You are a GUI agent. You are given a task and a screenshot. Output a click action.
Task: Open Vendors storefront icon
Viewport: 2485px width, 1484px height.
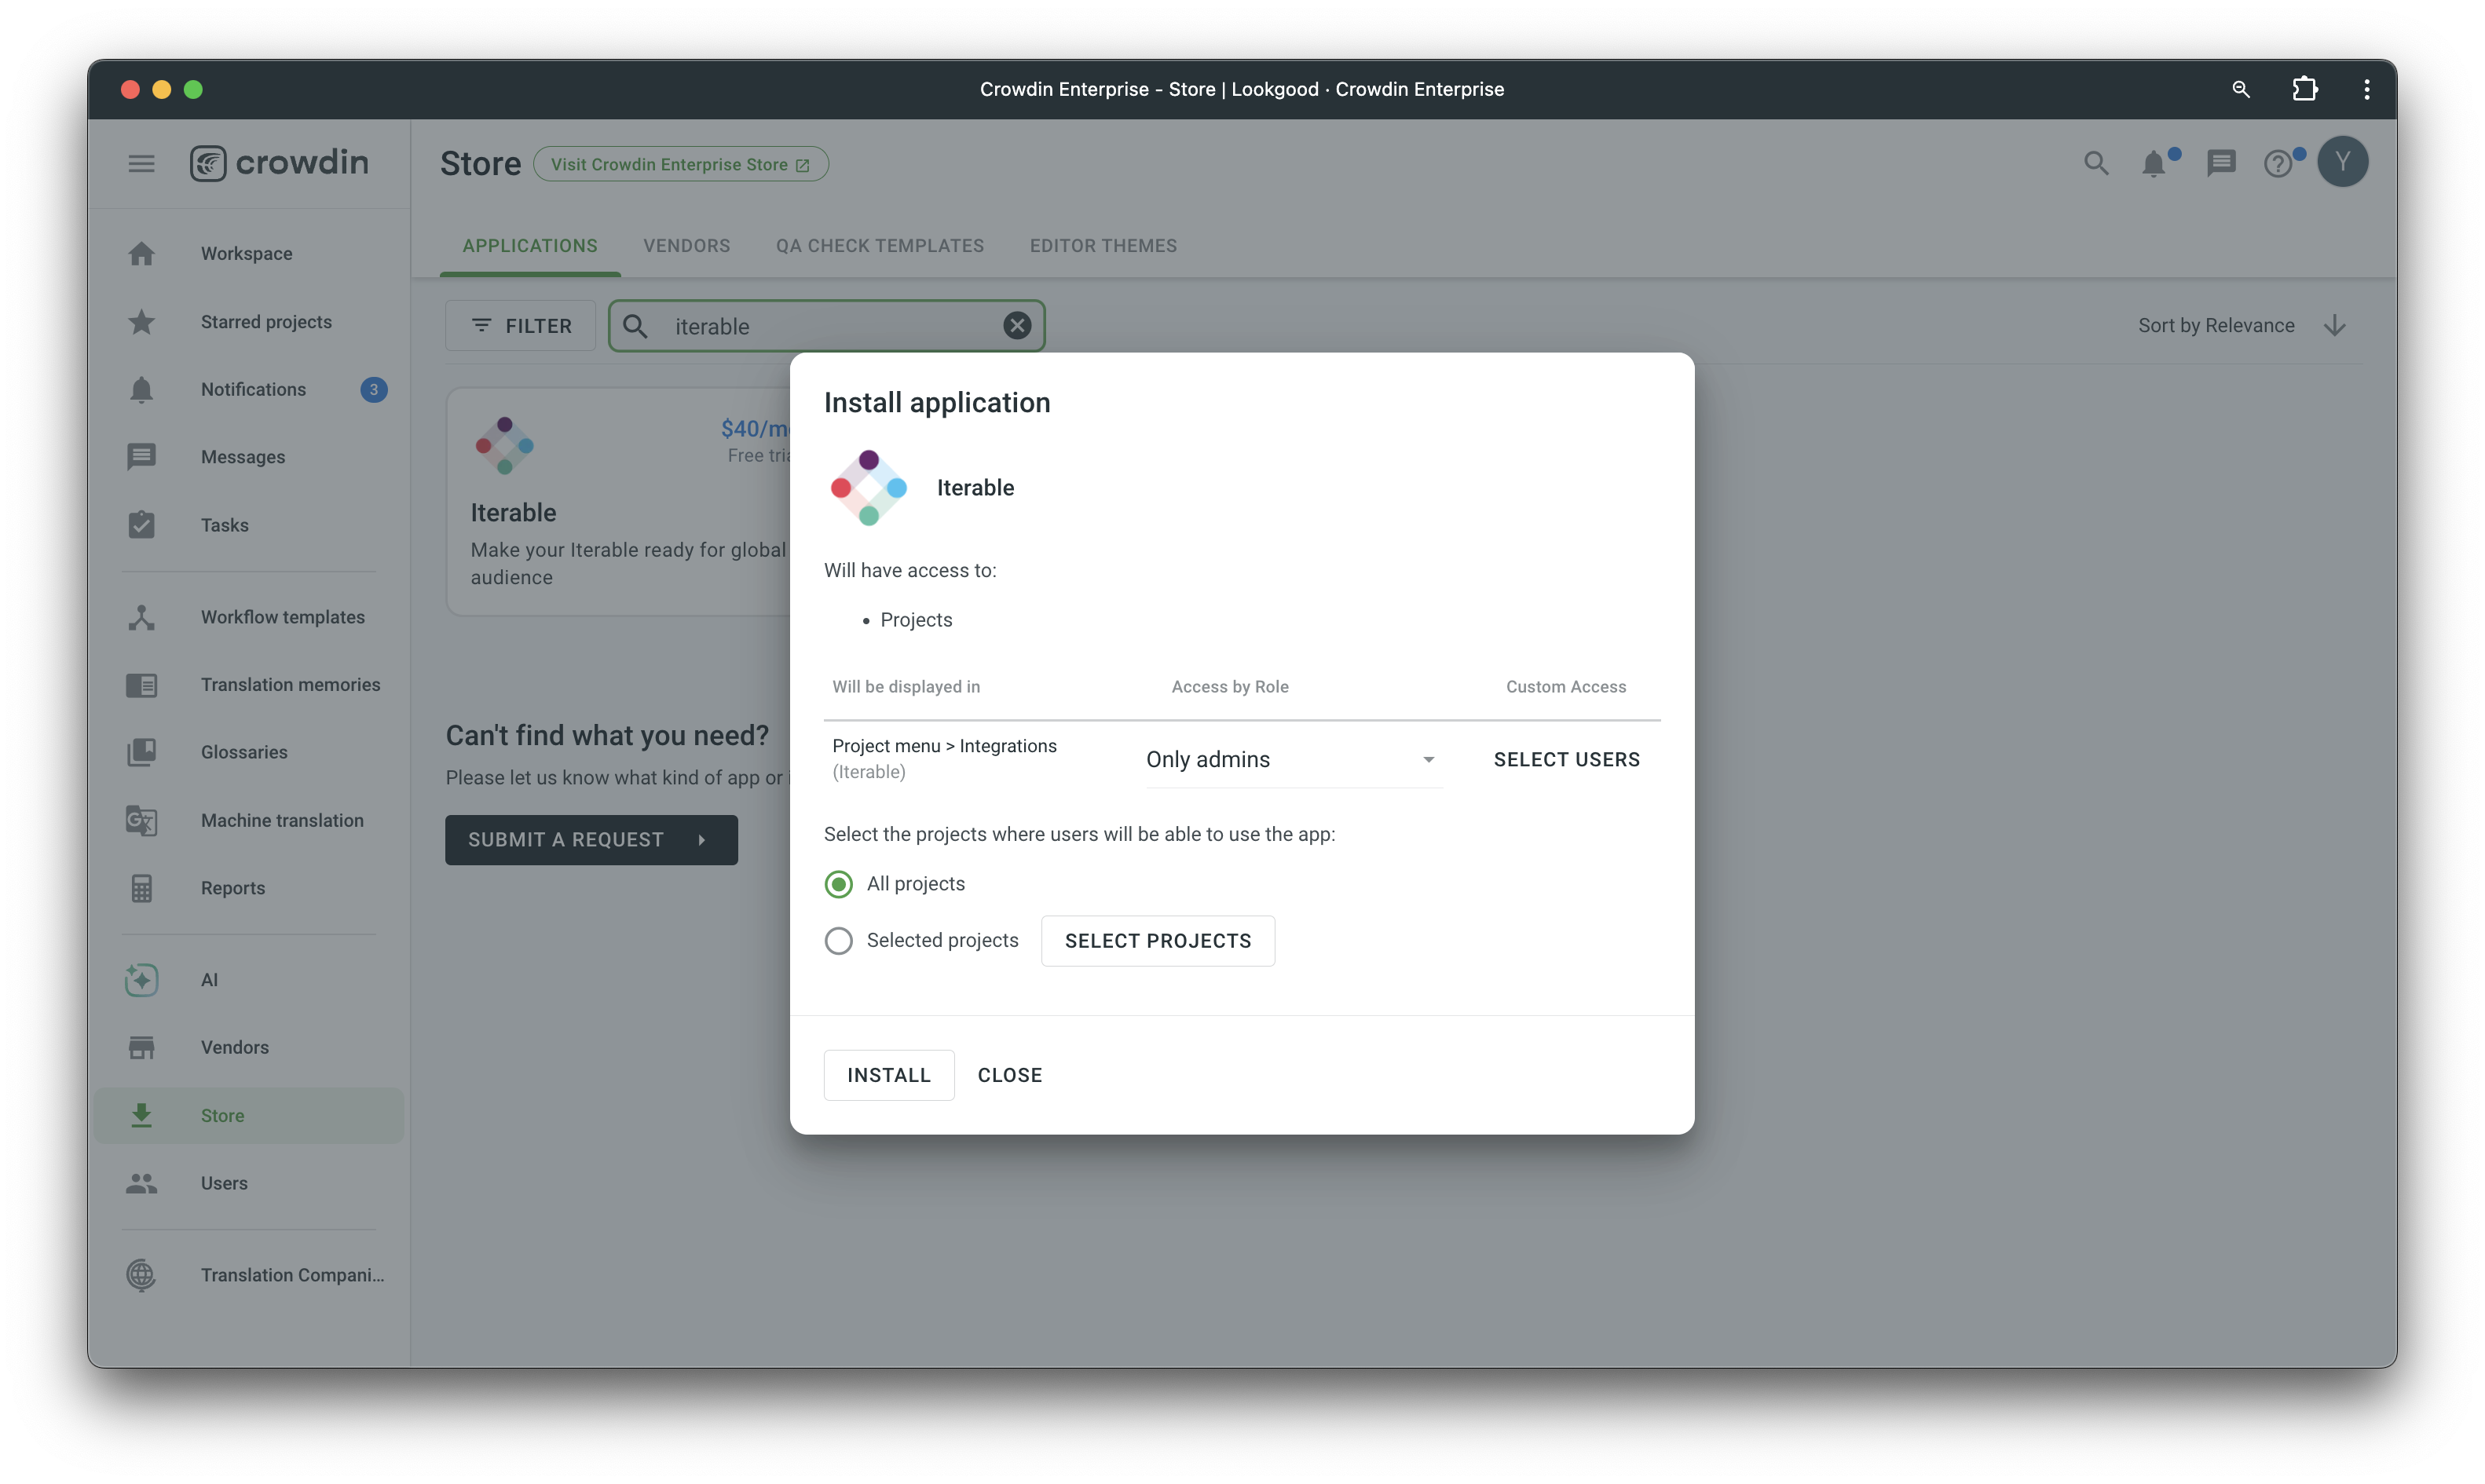coord(141,1047)
